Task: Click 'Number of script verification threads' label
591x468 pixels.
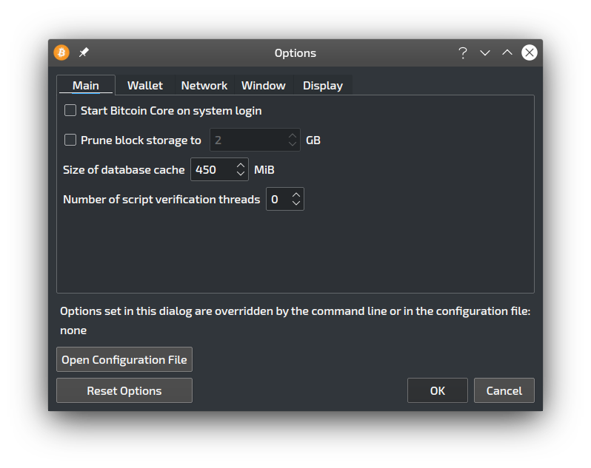Action: pyautogui.click(x=161, y=199)
